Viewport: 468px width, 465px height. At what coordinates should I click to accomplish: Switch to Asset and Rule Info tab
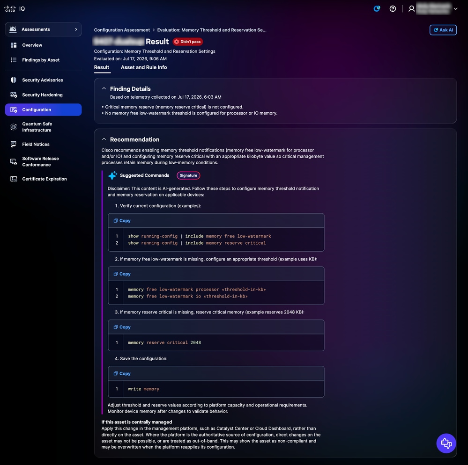pos(144,67)
